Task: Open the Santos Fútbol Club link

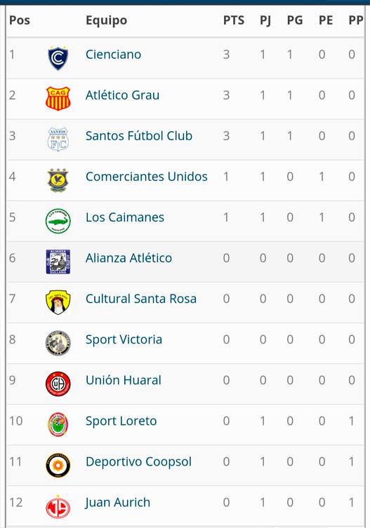Action: pos(139,136)
